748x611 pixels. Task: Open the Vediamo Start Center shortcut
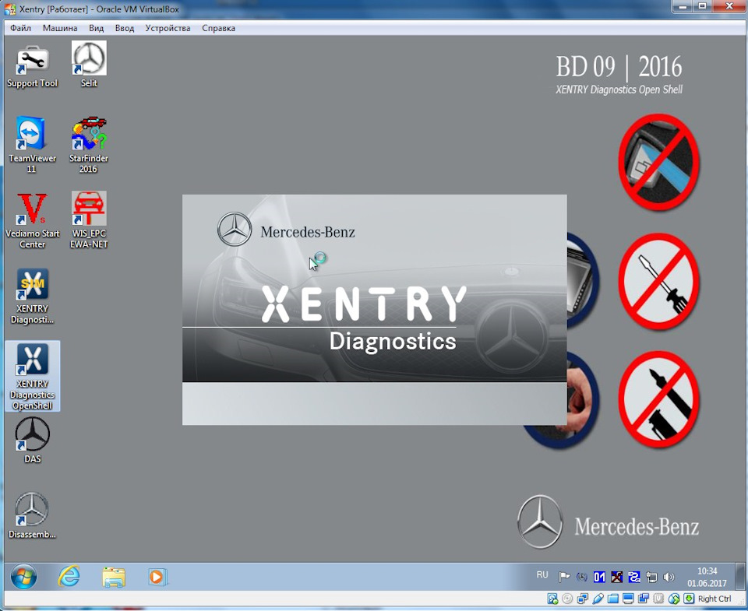[32, 220]
